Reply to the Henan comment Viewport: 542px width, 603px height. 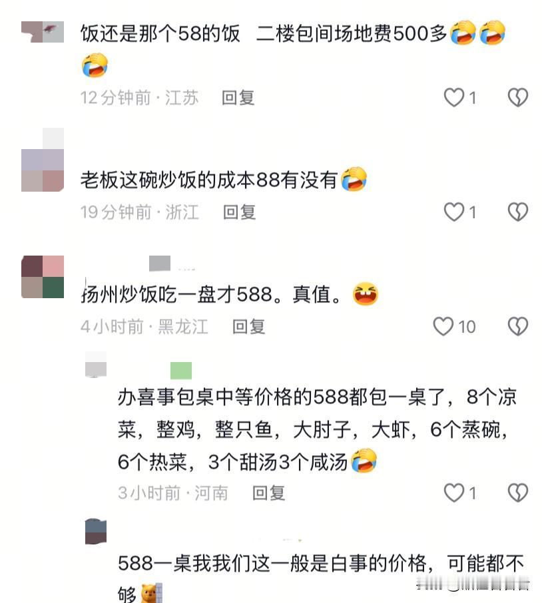pos(268,493)
